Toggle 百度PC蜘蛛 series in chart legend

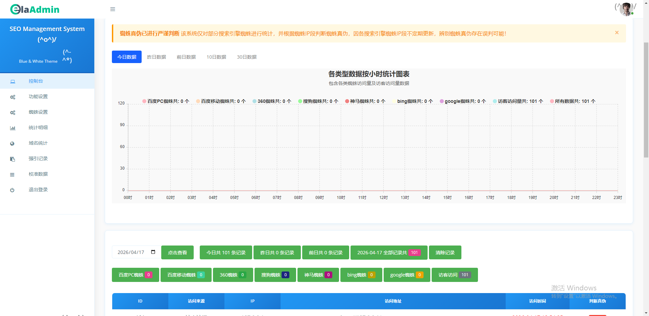coord(166,101)
